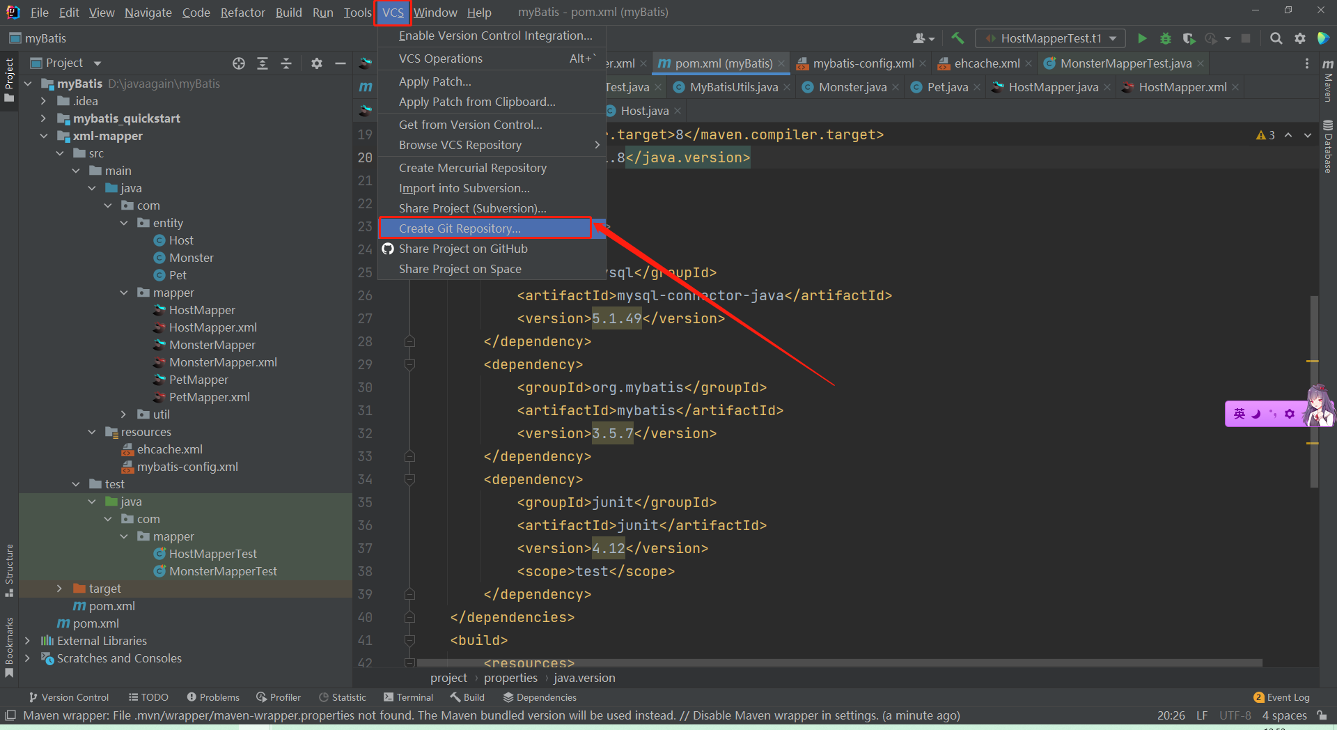1337x730 pixels.
Task: Choose Share Project on GitHub
Action: (492, 249)
